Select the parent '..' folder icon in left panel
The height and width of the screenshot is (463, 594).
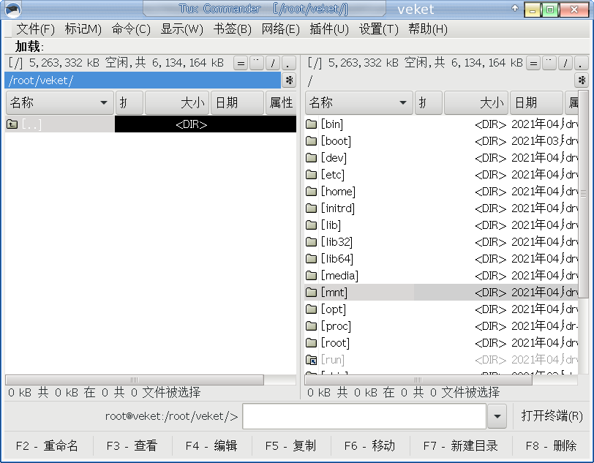coord(12,124)
